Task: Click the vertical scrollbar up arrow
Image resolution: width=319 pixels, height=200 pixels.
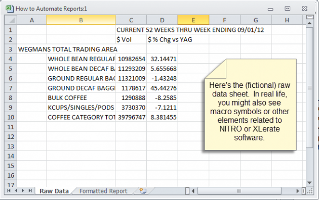Action: tap(309, 23)
